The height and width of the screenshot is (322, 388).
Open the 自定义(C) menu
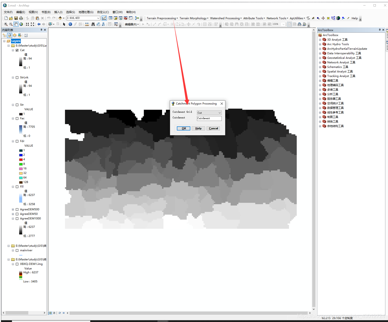point(103,12)
